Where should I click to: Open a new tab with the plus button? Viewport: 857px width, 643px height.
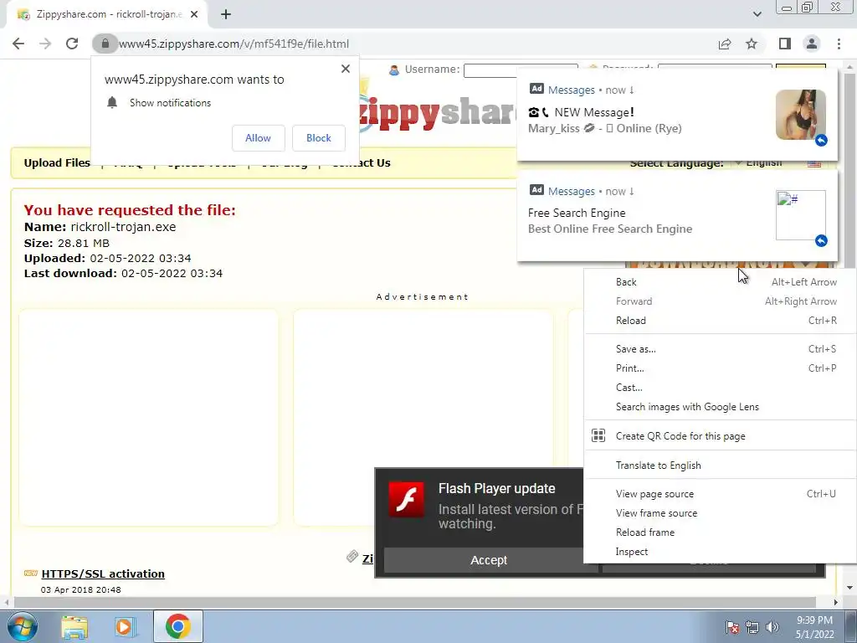(x=226, y=15)
